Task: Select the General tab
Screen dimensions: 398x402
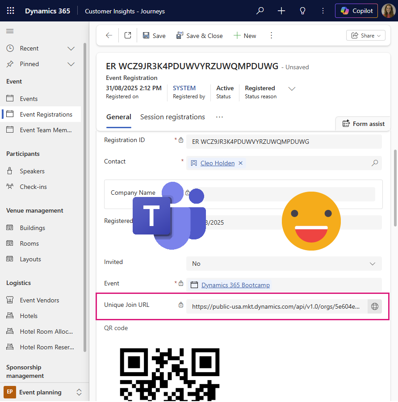Action: click(x=118, y=117)
